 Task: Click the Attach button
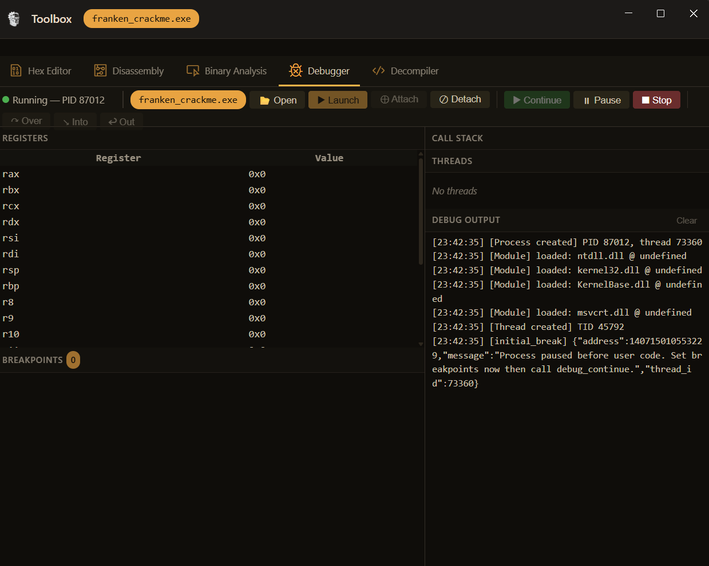tap(399, 99)
